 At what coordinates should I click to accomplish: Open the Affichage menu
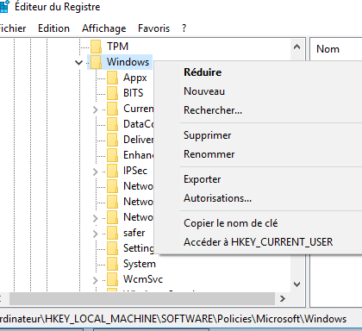click(103, 28)
